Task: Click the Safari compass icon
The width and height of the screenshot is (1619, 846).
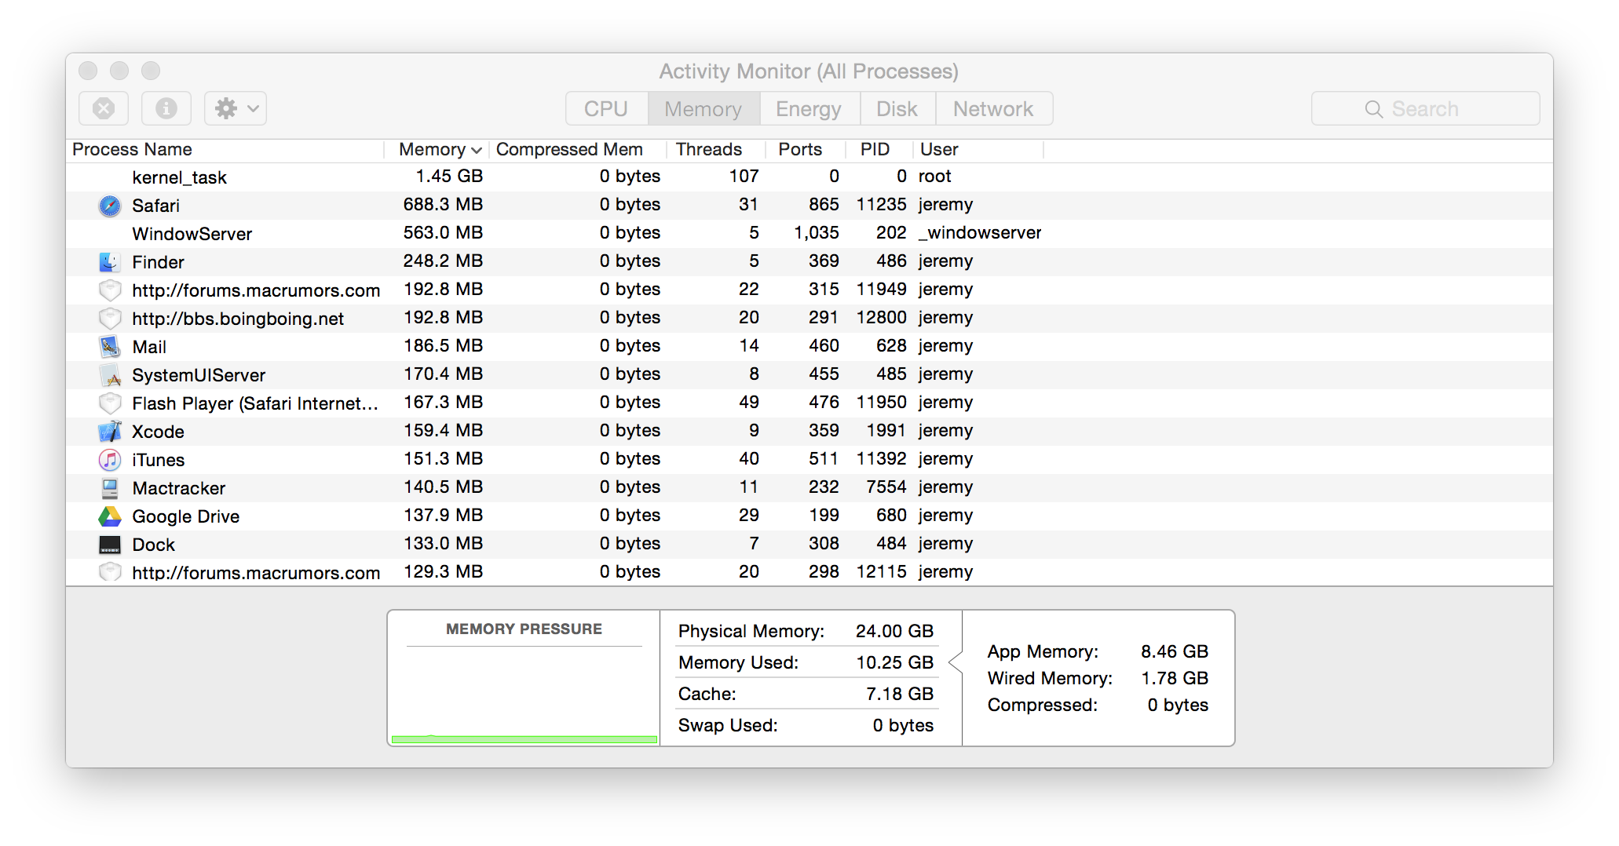Action: [x=110, y=206]
